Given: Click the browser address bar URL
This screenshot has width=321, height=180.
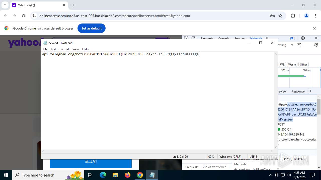Looking at the screenshot, I should pos(115,16).
